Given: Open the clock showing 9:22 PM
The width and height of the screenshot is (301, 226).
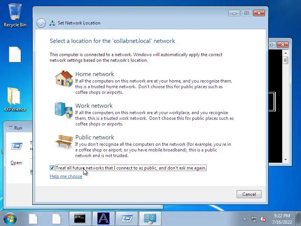Looking at the screenshot, I should coord(282,219).
